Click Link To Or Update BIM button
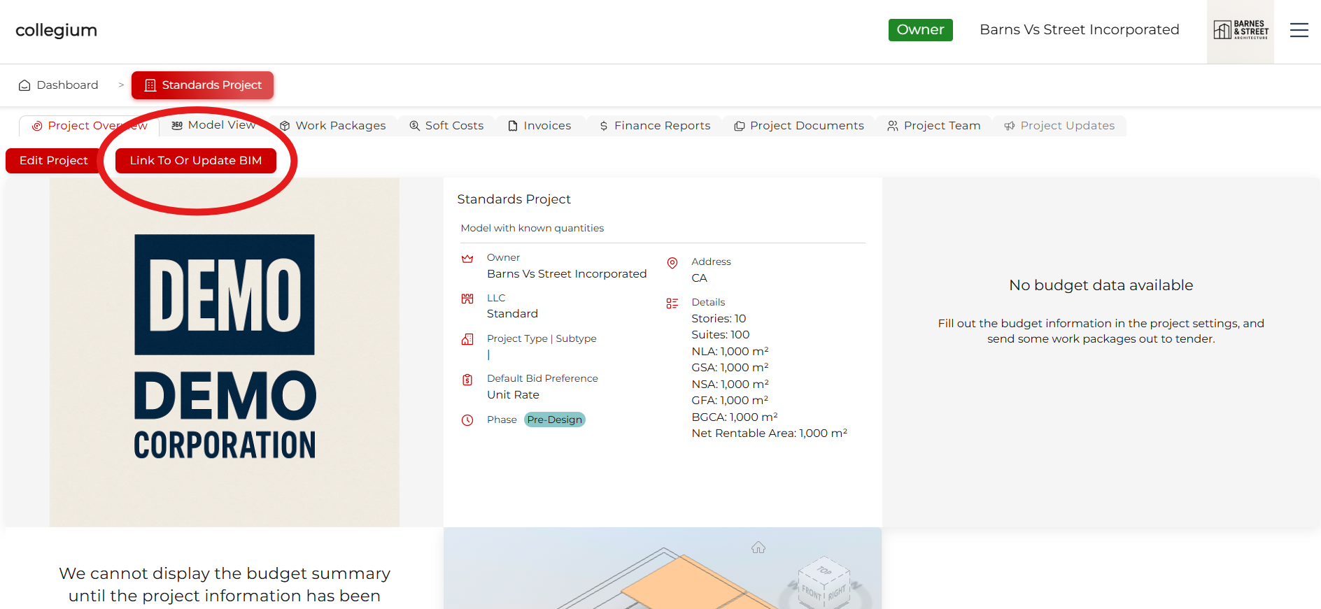 (x=196, y=161)
